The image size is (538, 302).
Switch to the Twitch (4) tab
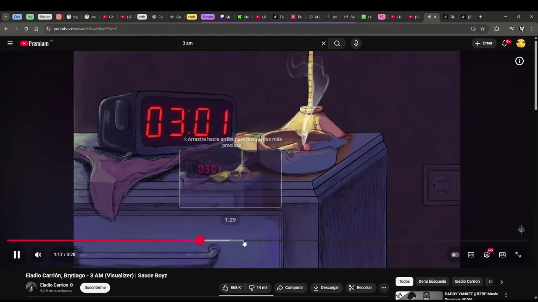tap(225, 17)
